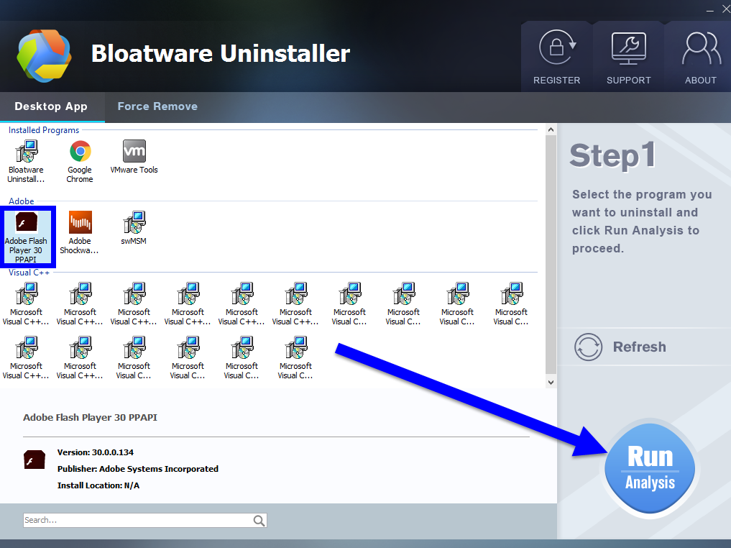This screenshot has height=548, width=731.
Task: Click Publisher: Adobe Systems Incorporated text
Action: pos(138,469)
